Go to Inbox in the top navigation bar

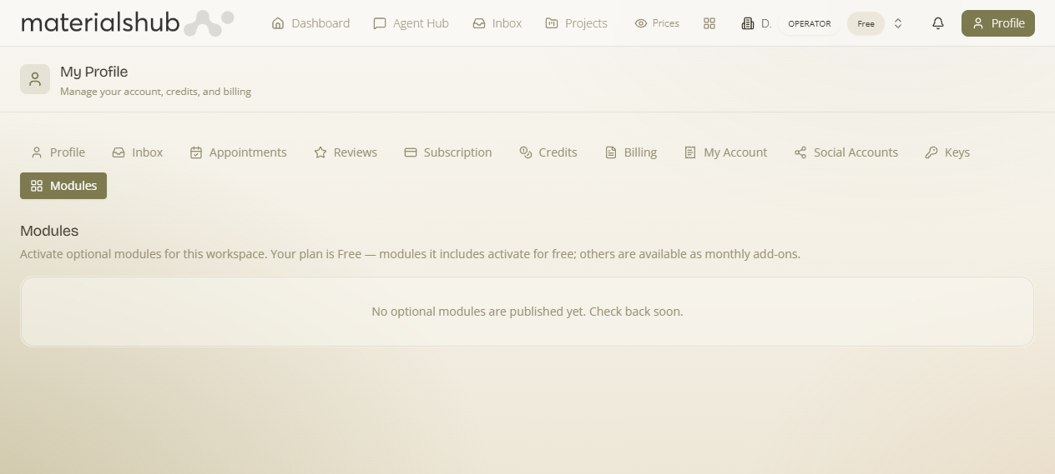coord(497,23)
